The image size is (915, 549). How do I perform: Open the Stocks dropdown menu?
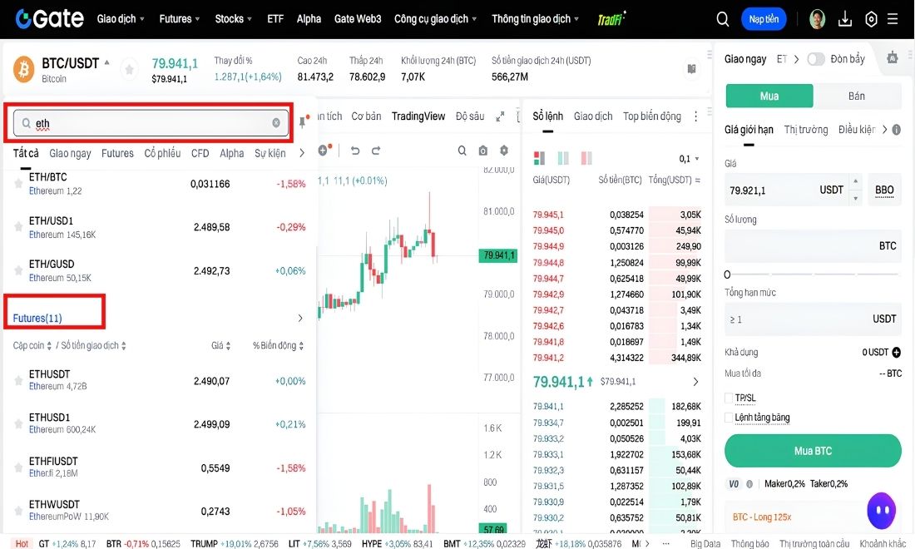tap(234, 18)
